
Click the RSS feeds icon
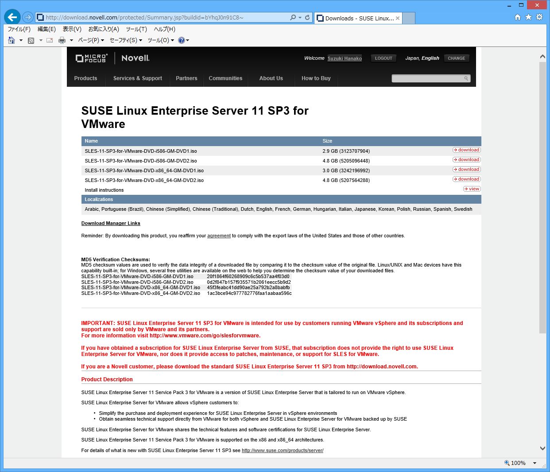[x=31, y=40]
